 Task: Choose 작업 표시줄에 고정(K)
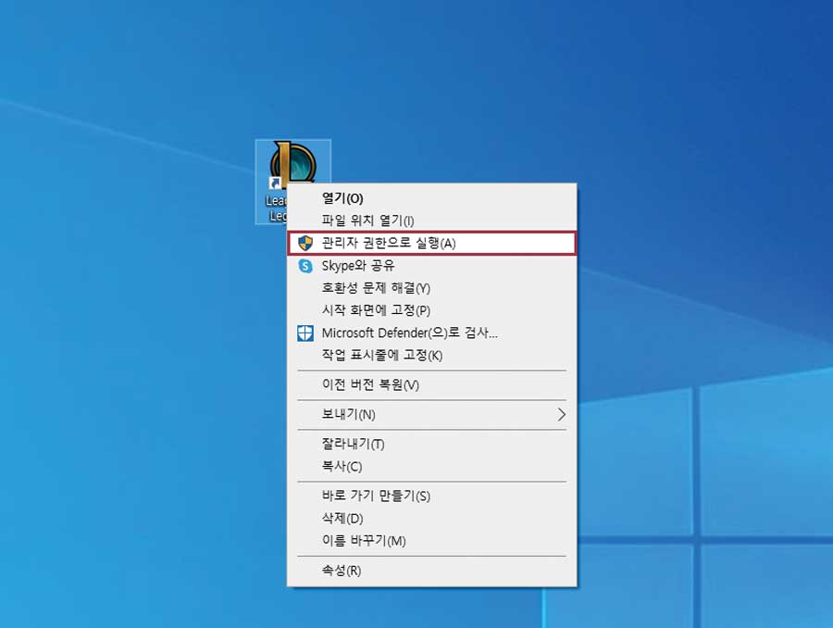[431, 355]
